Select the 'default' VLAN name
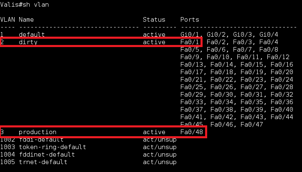302x172 pixels. (x=32, y=35)
